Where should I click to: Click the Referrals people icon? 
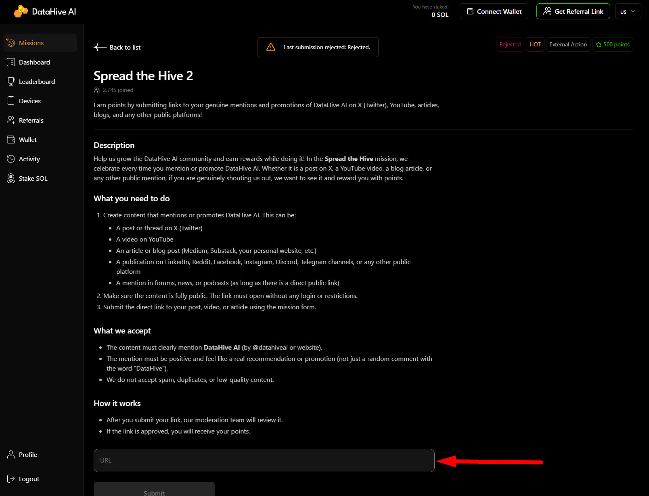pos(11,120)
